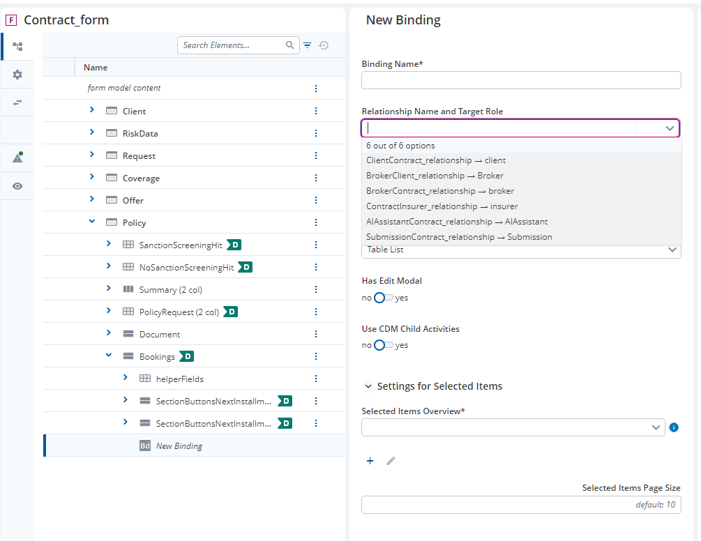Screen dimensions: 701x541
Task: Open the structure tree sidebar tab
Action: pyautogui.click(x=17, y=47)
